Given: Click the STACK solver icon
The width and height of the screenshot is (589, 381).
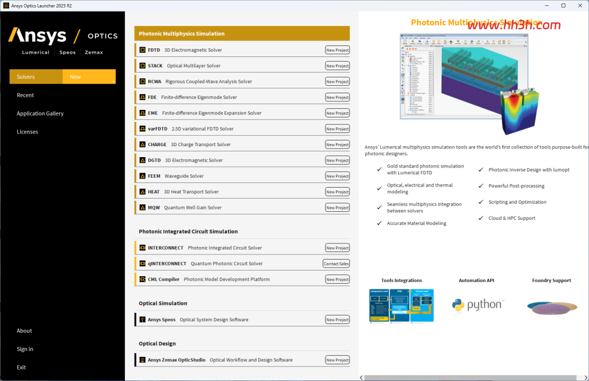Looking at the screenshot, I should [x=143, y=66].
